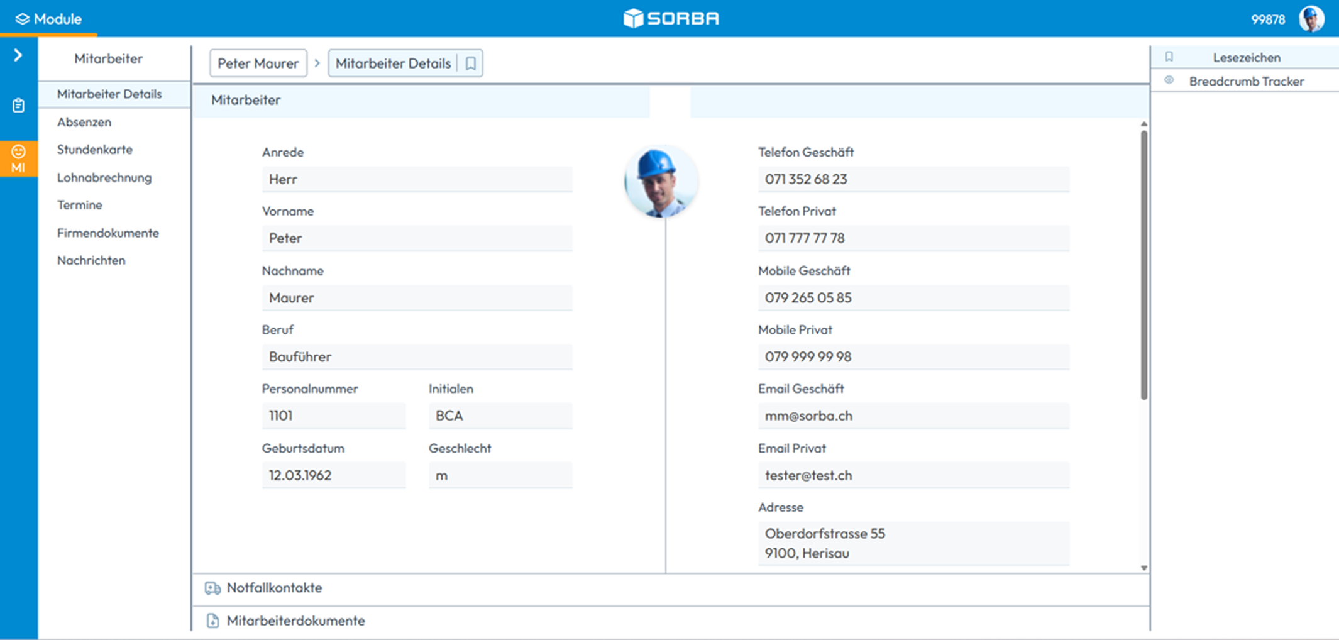This screenshot has height=640, width=1339.
Task: Click the Vorname field with Peter
Action: point(417,238)
